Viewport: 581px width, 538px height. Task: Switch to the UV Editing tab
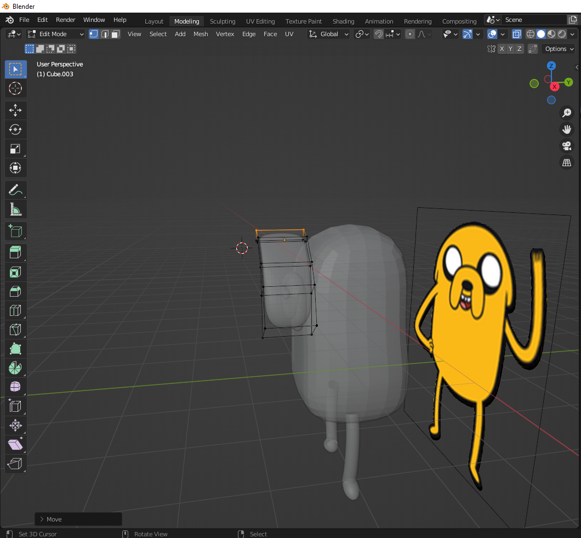point(260,21)
